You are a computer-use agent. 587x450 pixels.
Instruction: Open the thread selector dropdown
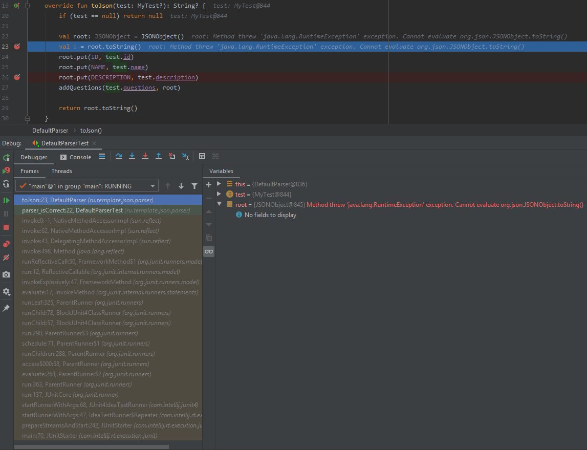click(x=87, y=186)
